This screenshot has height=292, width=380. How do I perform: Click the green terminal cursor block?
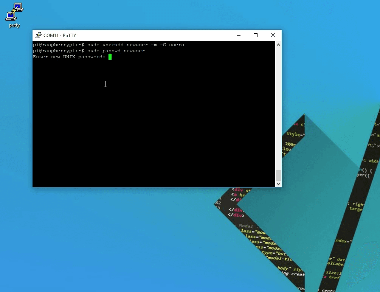(110, 57)
